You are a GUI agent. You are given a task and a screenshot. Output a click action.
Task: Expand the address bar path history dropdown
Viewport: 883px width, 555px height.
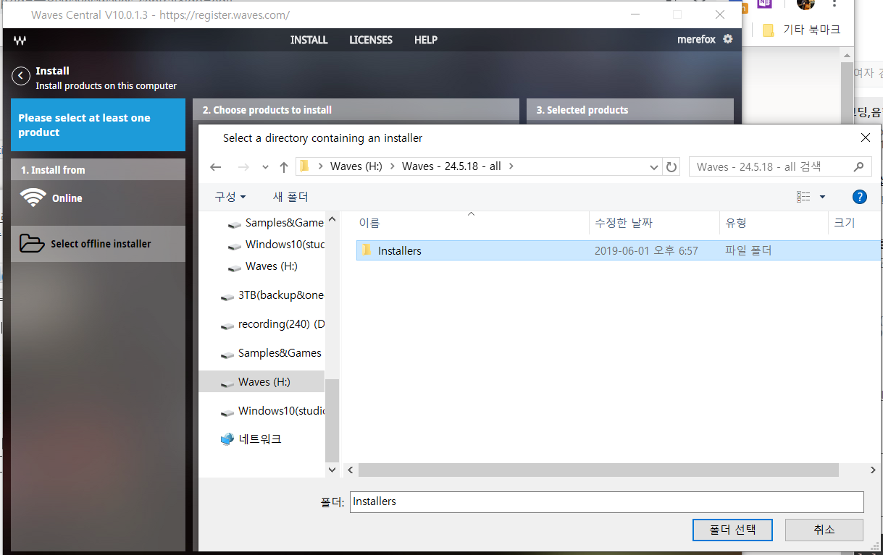[654, 167]
